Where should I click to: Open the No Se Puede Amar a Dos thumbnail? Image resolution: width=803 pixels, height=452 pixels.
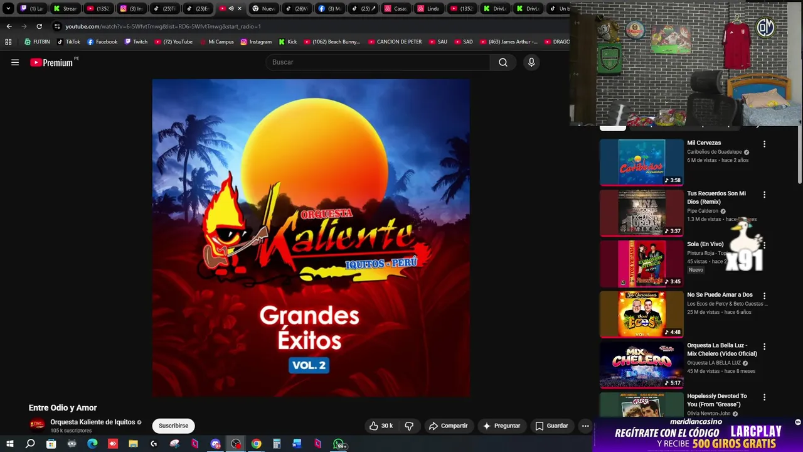click(642, 314)
